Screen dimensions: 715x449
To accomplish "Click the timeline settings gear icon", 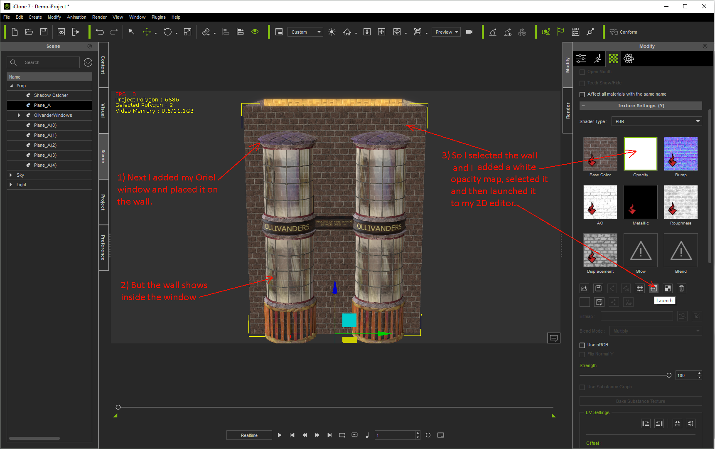I will tap(428, 435).
